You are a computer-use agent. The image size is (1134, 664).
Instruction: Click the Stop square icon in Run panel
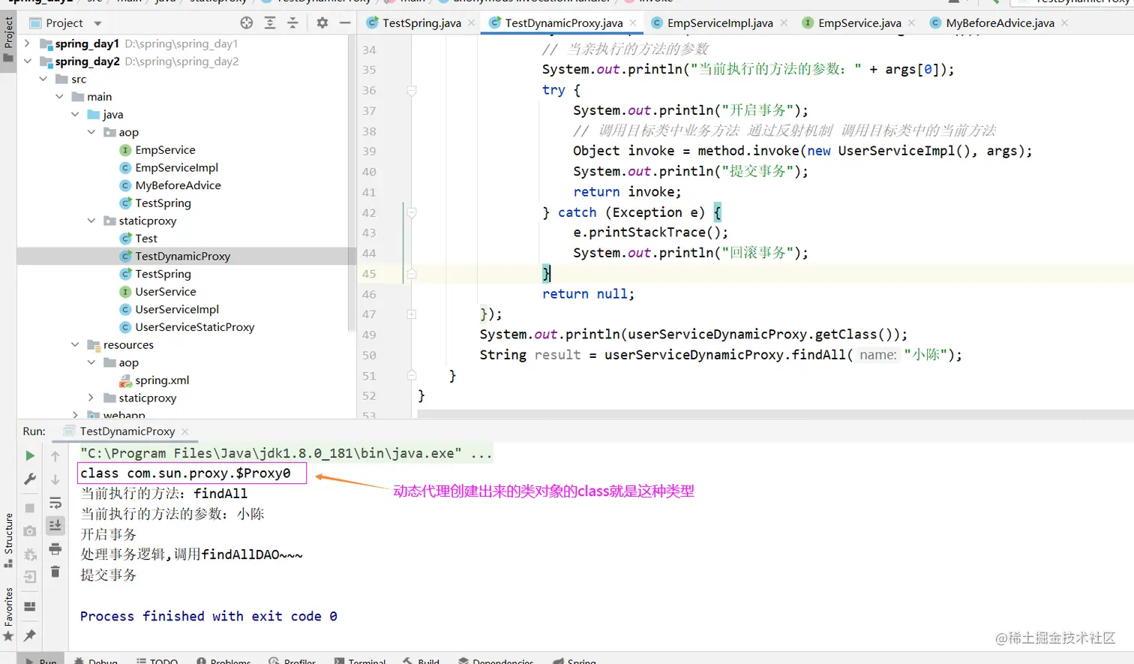[30, 508]
